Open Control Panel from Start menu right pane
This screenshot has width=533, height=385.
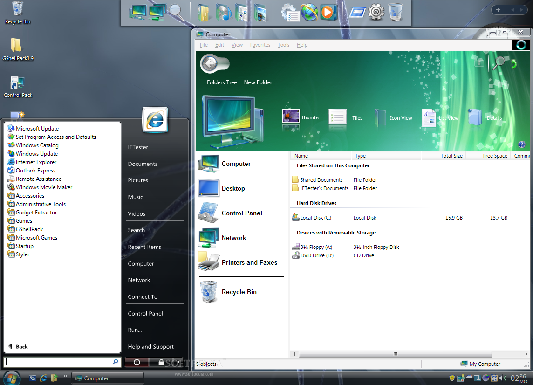coord(145,313)
